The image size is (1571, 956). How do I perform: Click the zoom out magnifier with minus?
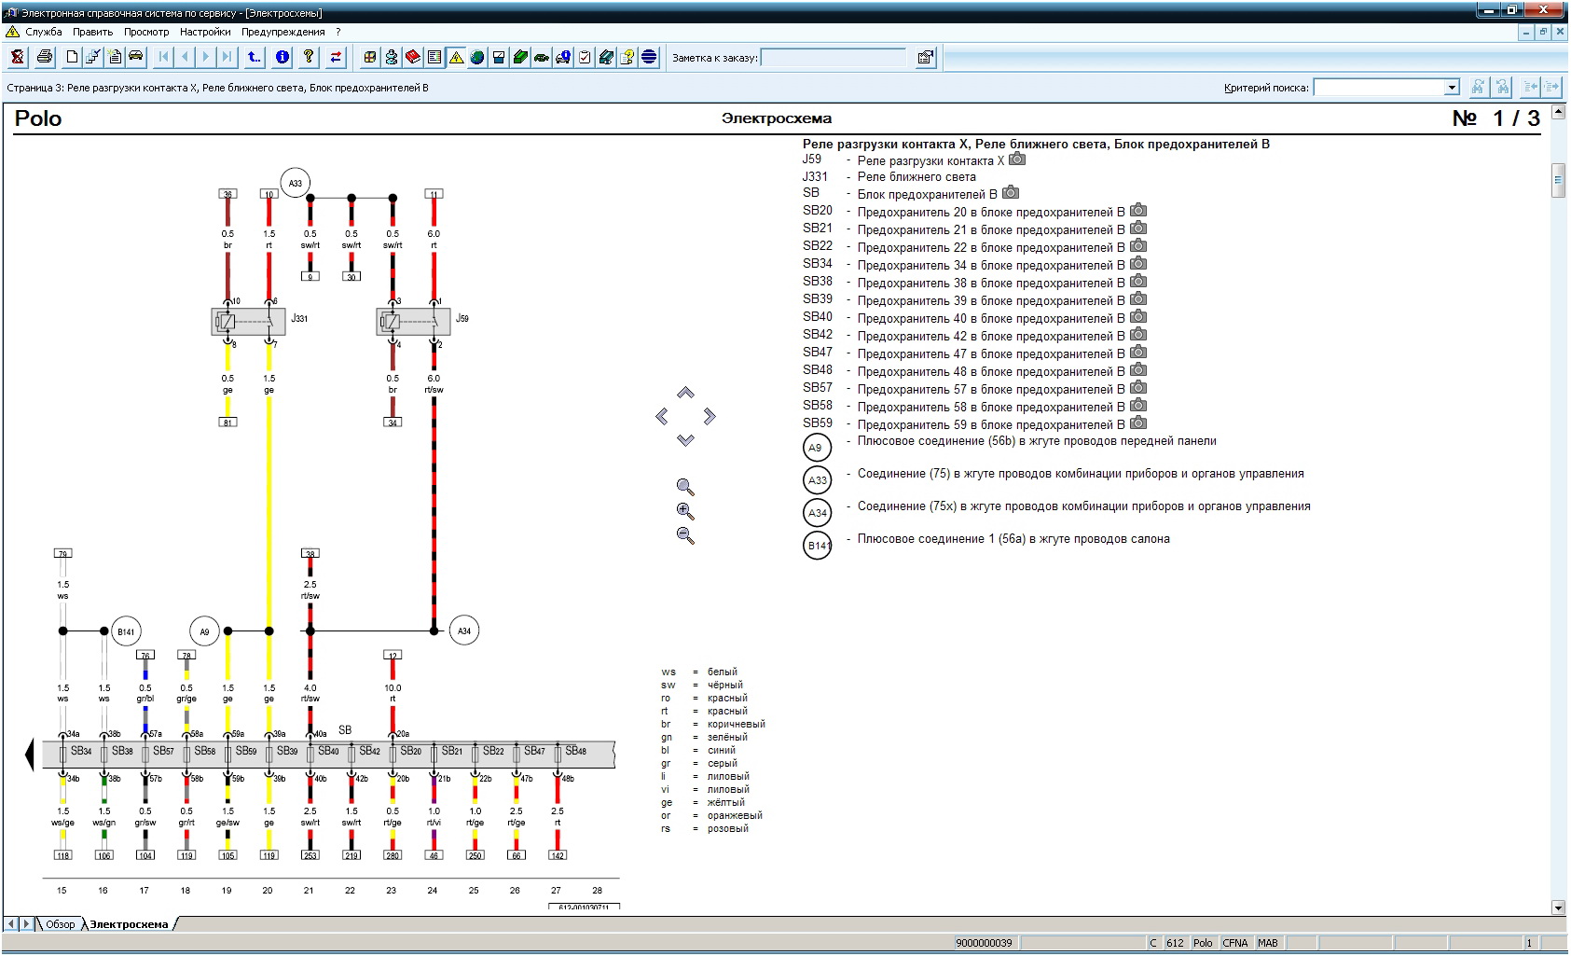tap(685, 535)
